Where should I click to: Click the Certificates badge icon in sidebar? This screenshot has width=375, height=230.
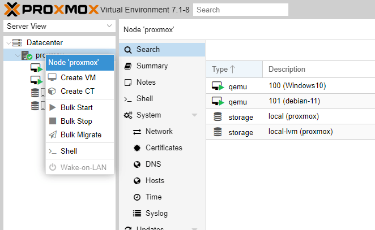137,148
